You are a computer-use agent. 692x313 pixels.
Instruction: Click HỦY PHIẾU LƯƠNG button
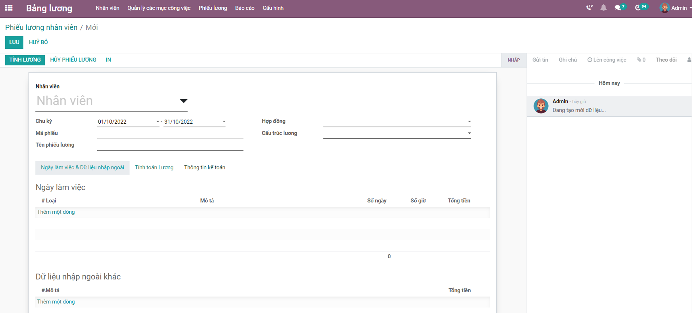coord(73,60)
